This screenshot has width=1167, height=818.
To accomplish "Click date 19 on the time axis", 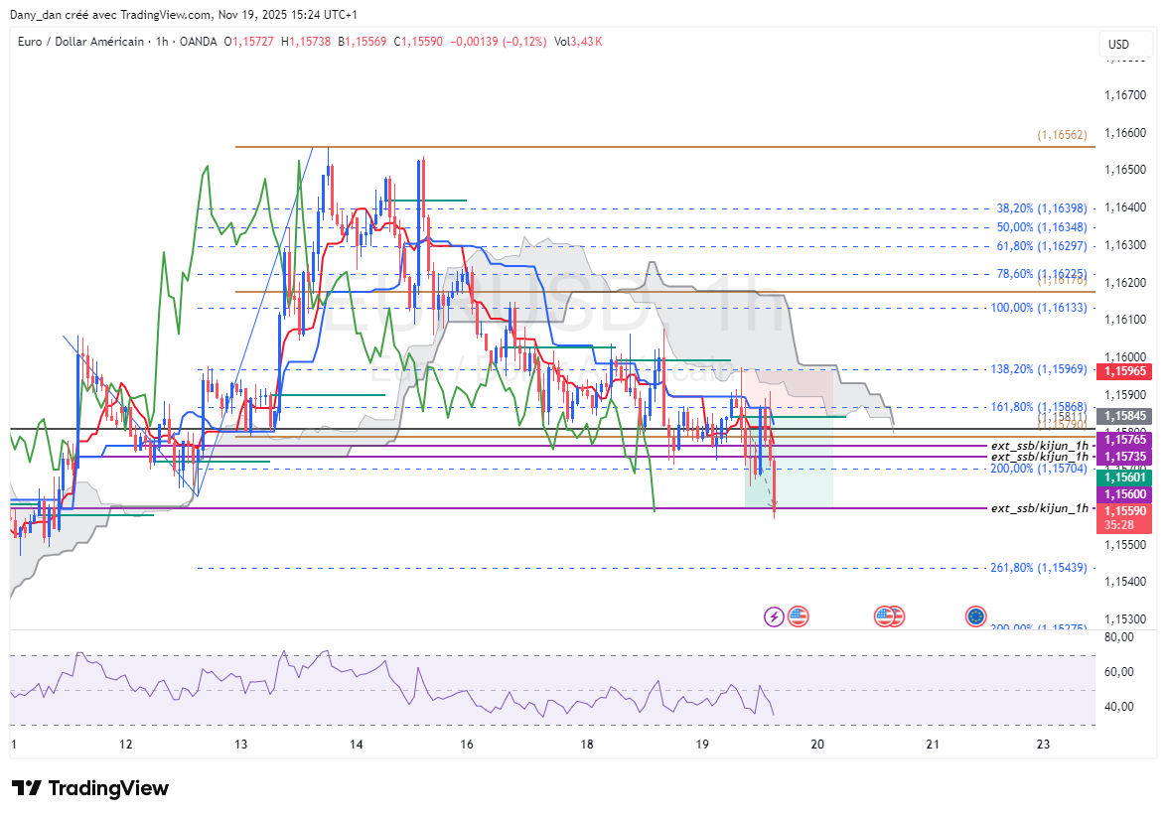I will point(702,745).
